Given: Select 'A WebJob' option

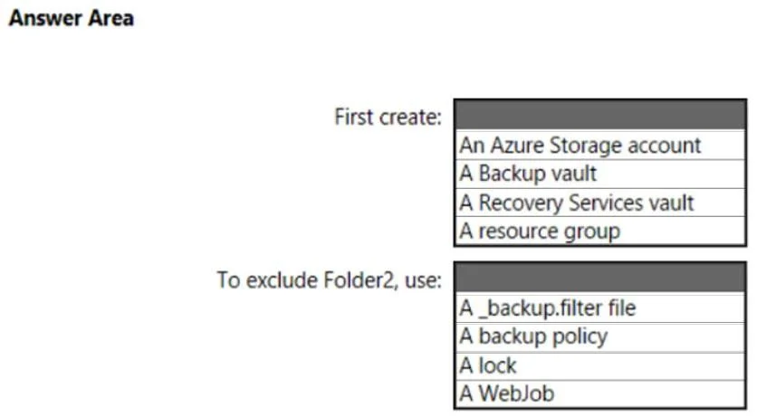Looking at the screenshot, I should pyautogui.click(x=600, y=393).
